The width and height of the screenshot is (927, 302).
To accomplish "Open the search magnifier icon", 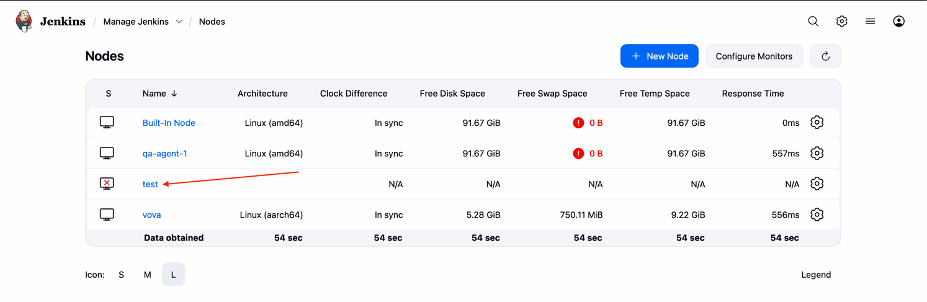I will tap(813, 21).
